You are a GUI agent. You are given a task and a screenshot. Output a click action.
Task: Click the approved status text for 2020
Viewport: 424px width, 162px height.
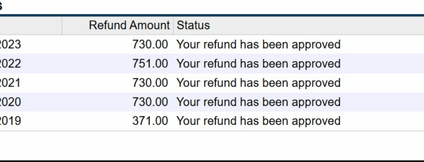[258, 102]
